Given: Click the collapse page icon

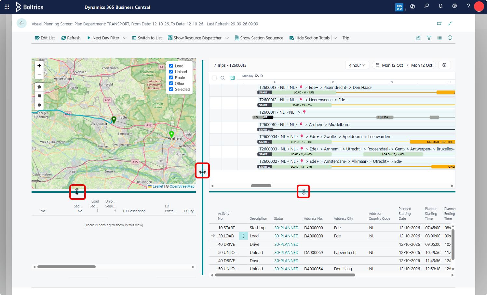Looking at the screenshot, I should 450,23.
